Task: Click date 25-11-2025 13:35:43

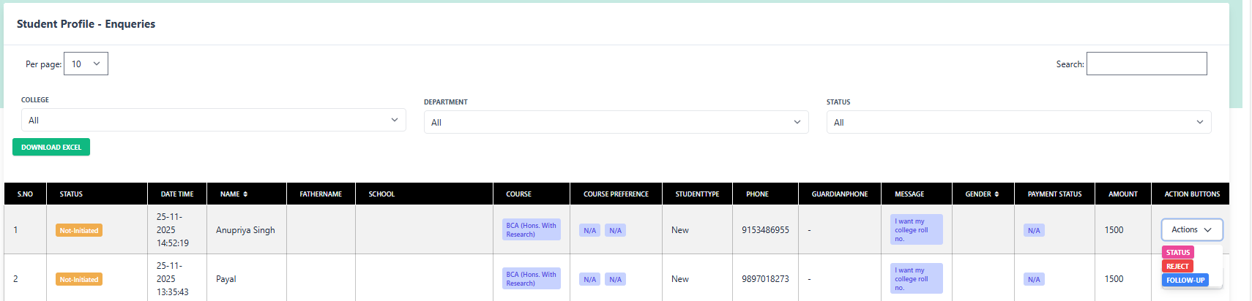Action: click(x=173, y=278)
